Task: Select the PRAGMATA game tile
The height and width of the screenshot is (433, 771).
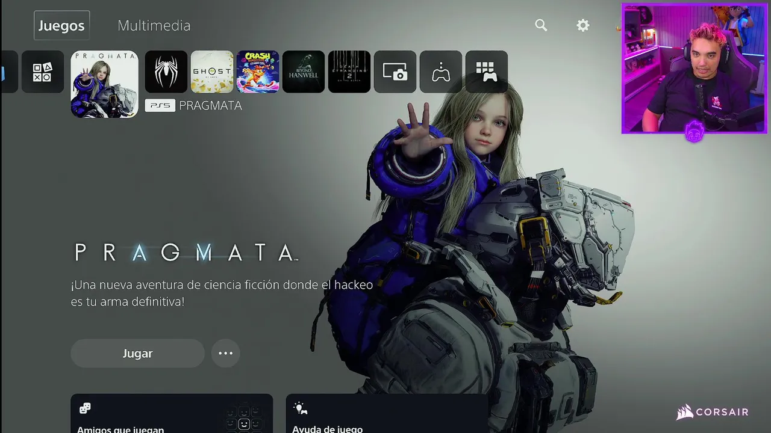Action: (104, 84)
